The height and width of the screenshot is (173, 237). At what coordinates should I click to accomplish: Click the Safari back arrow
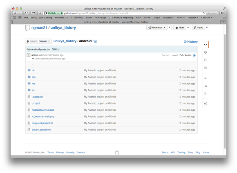click(15, 13)
